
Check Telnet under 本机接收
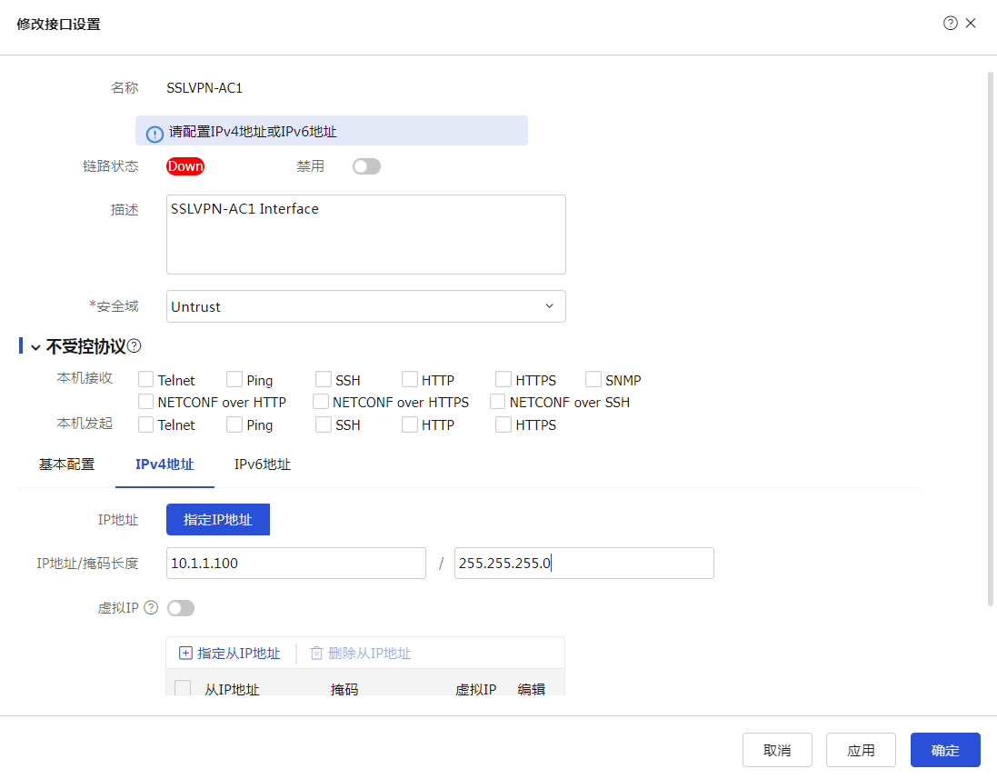pos(145,380)
